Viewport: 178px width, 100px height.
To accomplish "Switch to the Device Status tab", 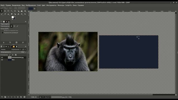I will coord(4,22).
